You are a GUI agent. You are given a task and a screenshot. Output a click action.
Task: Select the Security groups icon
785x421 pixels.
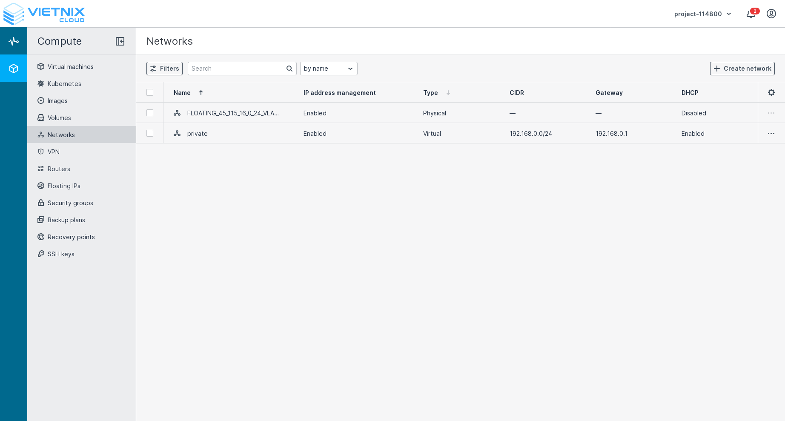(x=41, y=203)
